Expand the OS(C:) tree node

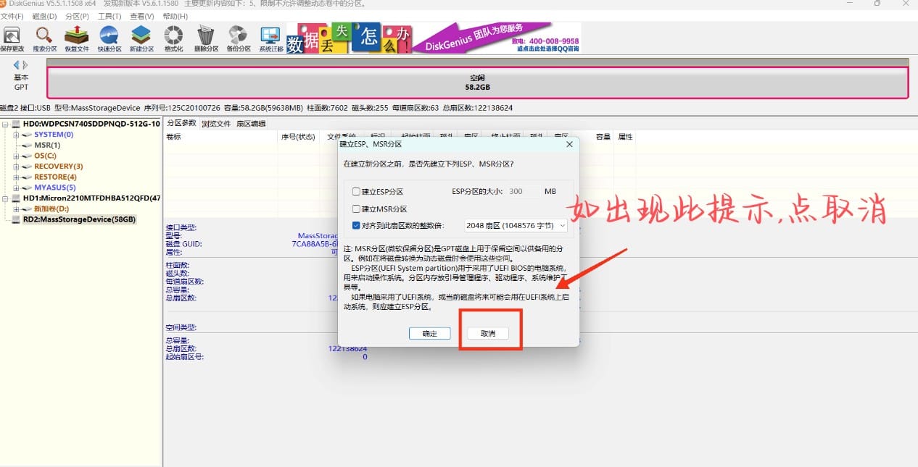16,156
